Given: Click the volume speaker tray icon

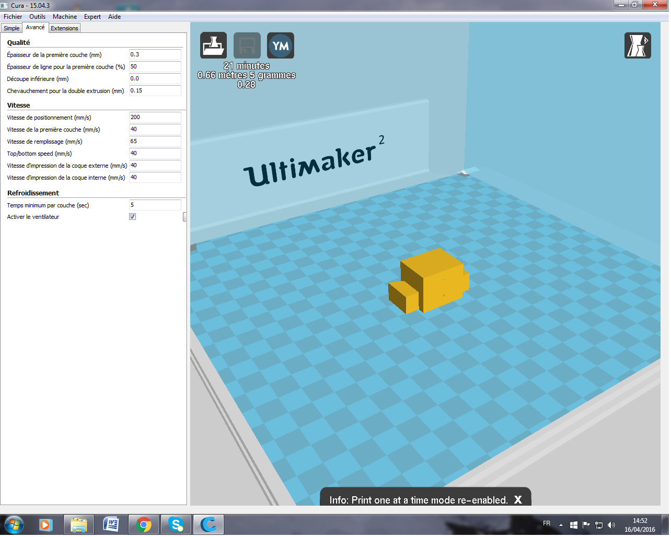Looking at the screenshot, I should 611,525.
